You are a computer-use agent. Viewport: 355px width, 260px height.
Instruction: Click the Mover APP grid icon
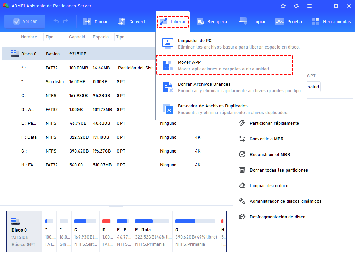pos(168,66)
